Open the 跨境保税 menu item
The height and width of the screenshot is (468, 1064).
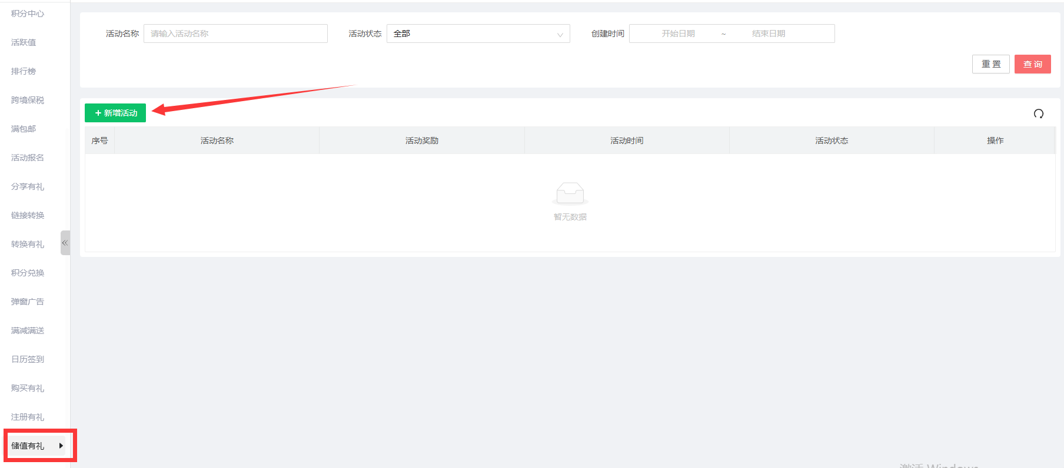[x=28, y=100]
